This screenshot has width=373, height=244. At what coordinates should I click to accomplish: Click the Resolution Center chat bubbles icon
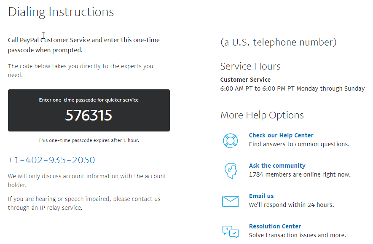point(231,231)
